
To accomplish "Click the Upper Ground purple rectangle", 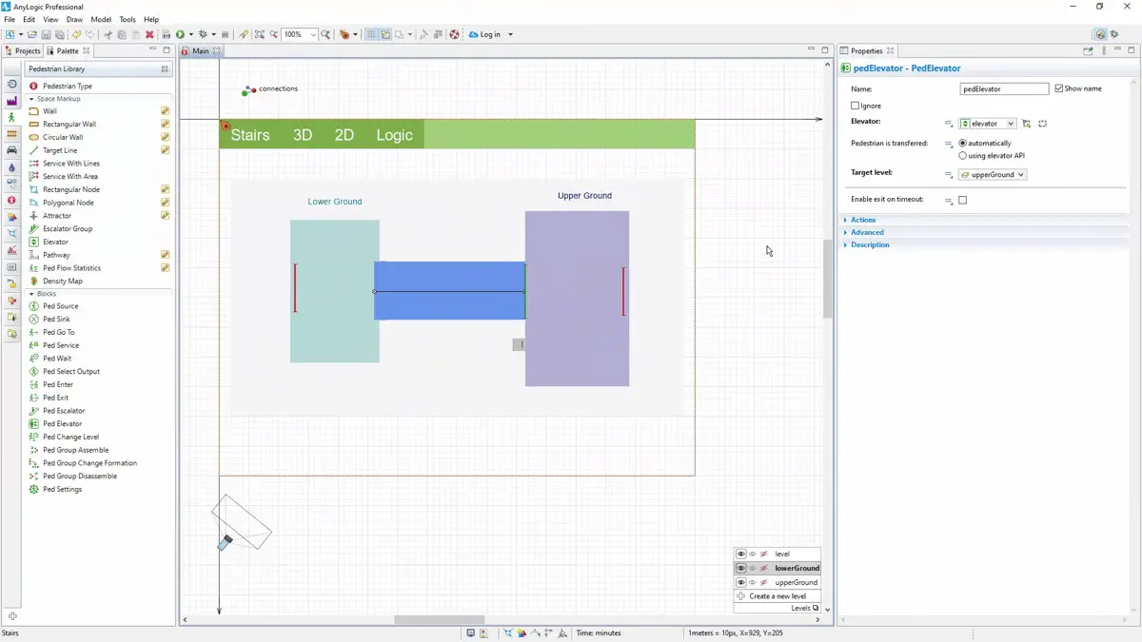I will tap(577, 299).
